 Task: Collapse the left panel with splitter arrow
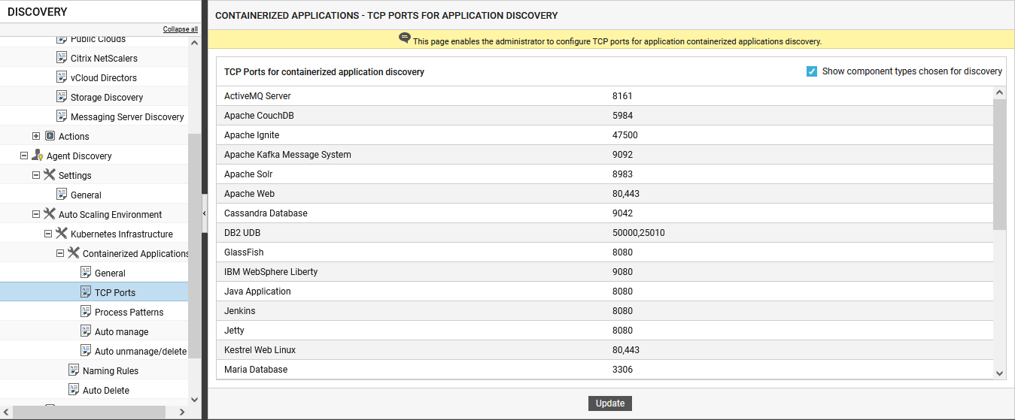point(205,214)
